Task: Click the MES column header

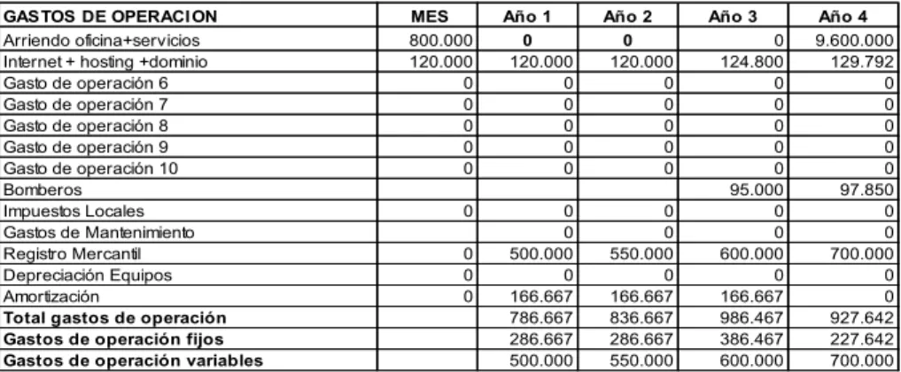Action: click(x=427, y=17)
